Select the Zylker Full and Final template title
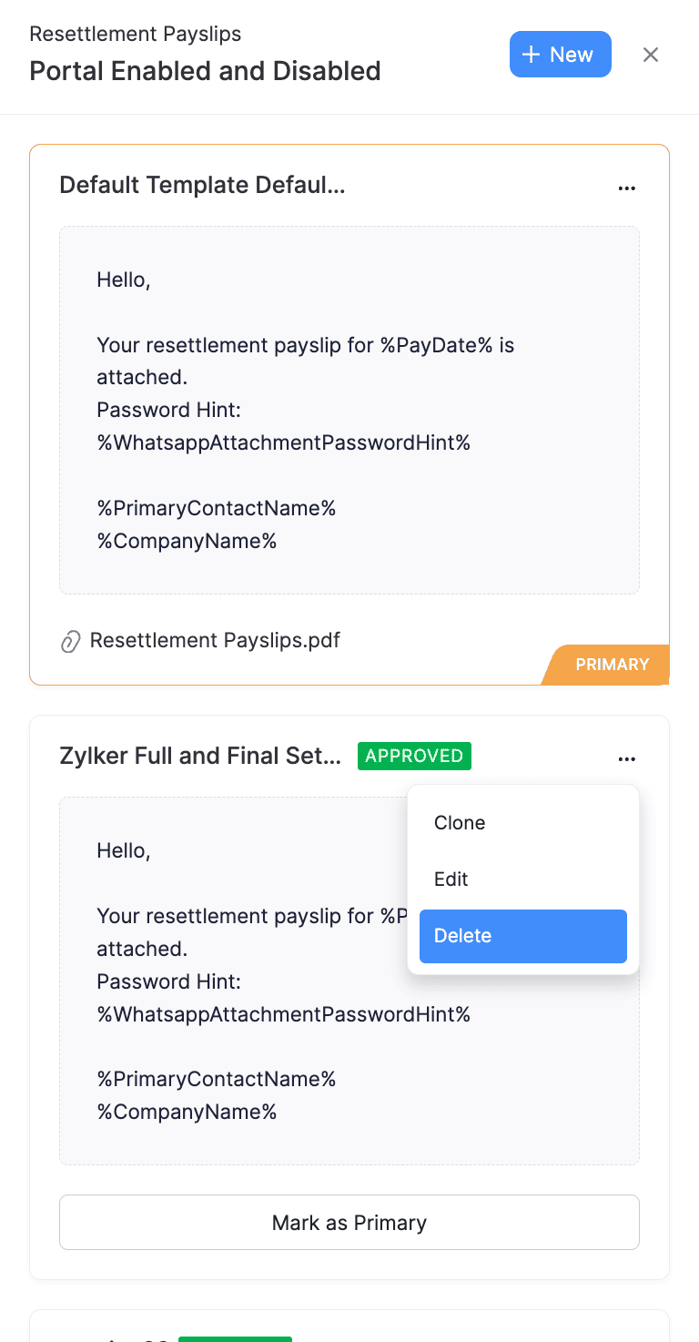Image resolution: width=699 pixels, height=1342 pixels. [x=200, y=756]
